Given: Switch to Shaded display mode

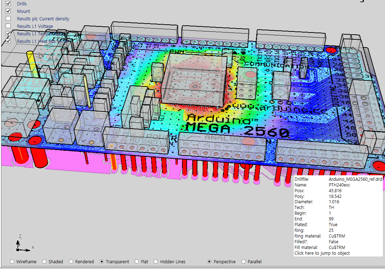Looking at the screenshot, I should pos(45,261).
